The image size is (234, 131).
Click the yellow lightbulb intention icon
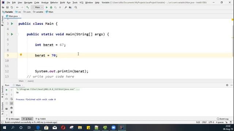click(21, 55)
